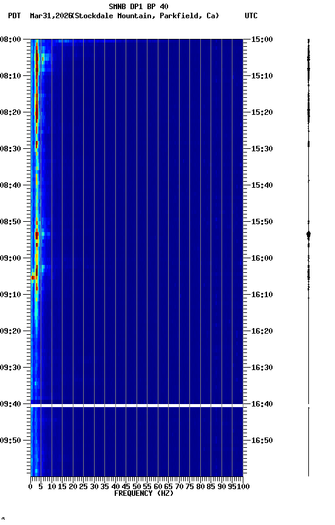Click the 08:20 PDT time label

[x=10, y=112]
